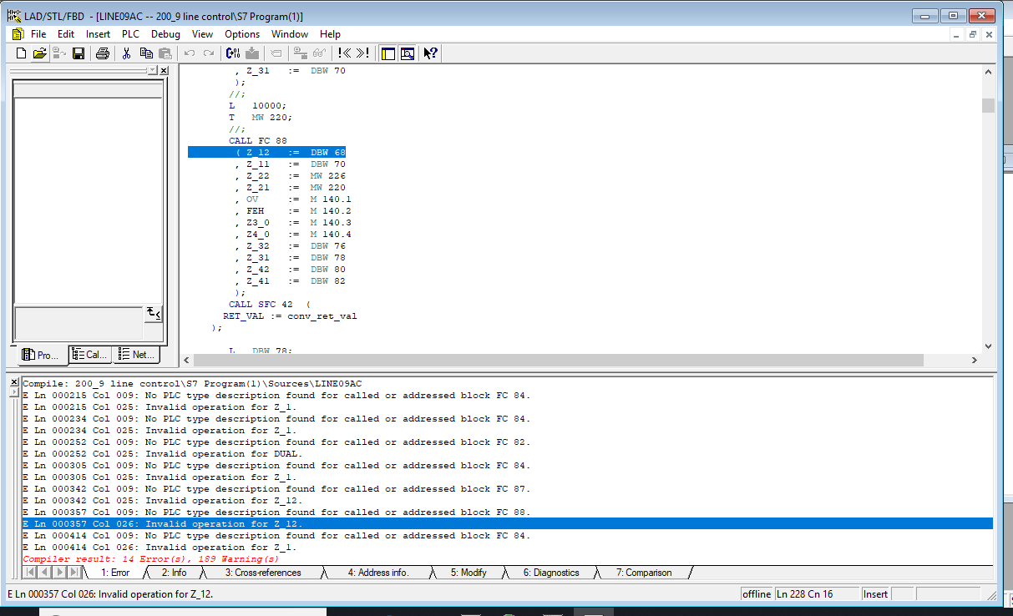The width and height of the screenshot is (1013, 616).
Task: Save the source with the floppy disk icon
Action: click(79, 53)
